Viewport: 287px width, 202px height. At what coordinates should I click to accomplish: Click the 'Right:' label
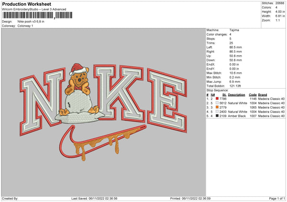[210, 51]
